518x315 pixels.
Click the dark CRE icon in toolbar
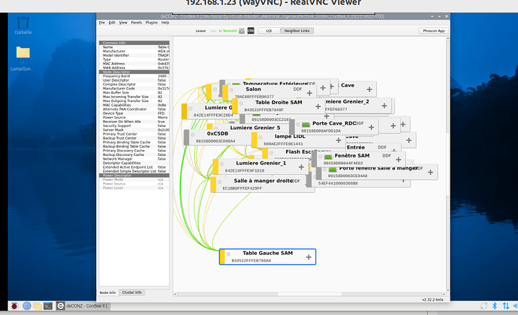[x=251, y=31]
